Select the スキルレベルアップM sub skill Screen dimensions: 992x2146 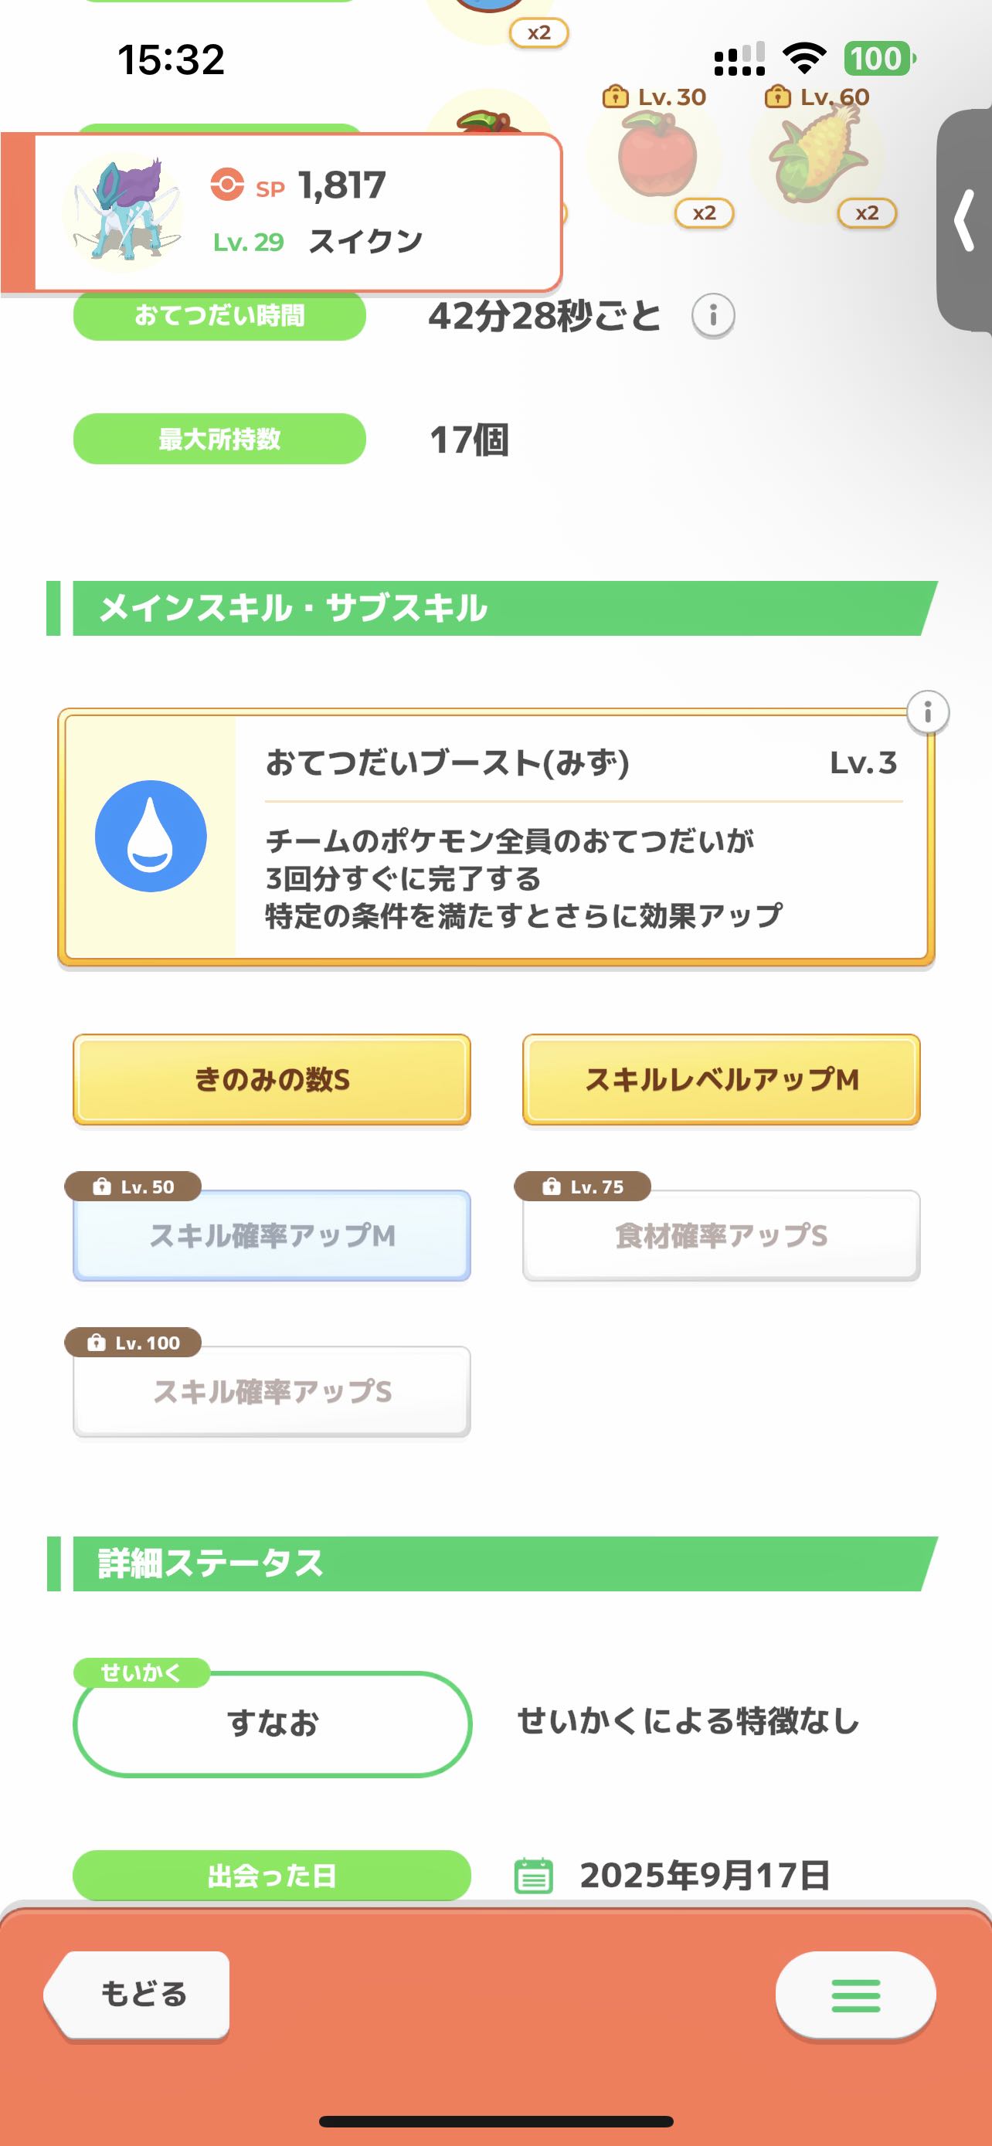tap(722, 1080)
